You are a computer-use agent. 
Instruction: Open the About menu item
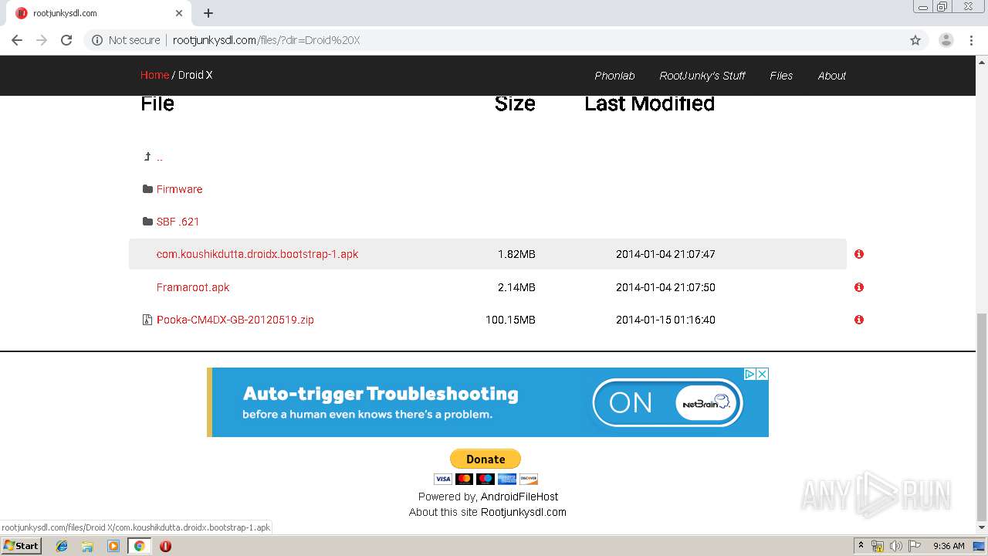832,76
